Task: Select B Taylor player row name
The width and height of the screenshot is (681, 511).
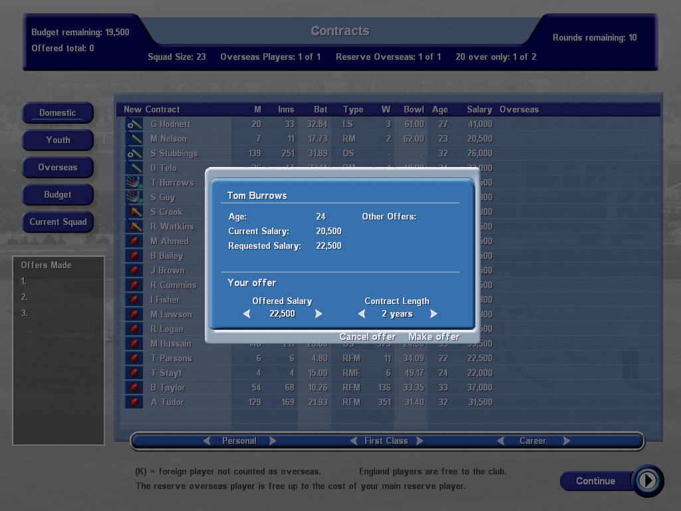Action: click(x=168, y=388)
